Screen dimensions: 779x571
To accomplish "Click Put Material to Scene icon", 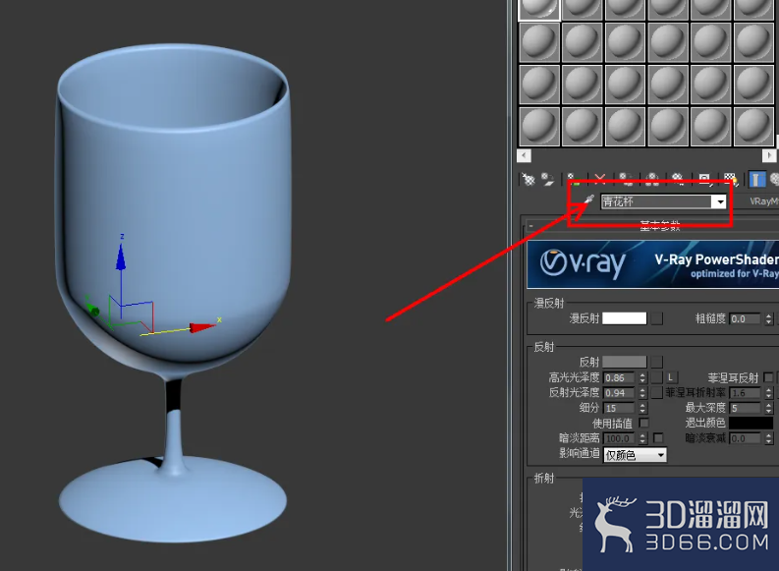I will (547, 179).
